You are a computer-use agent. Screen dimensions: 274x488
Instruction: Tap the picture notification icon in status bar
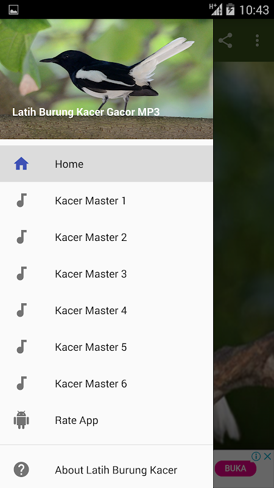click(x=13, y=10)
